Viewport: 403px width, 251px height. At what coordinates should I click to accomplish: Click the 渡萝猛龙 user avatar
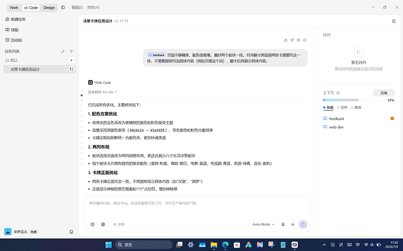coord(8,232)
